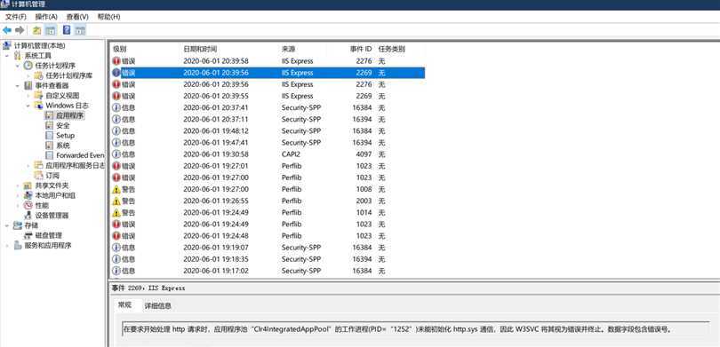Click the 共享文件夹 shared folders icon
720x347 pixels.
point(28,185)
